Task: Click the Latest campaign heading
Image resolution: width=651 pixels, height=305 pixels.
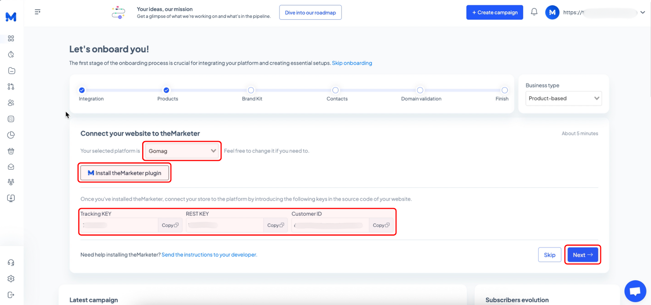Action: coord(93,300)
